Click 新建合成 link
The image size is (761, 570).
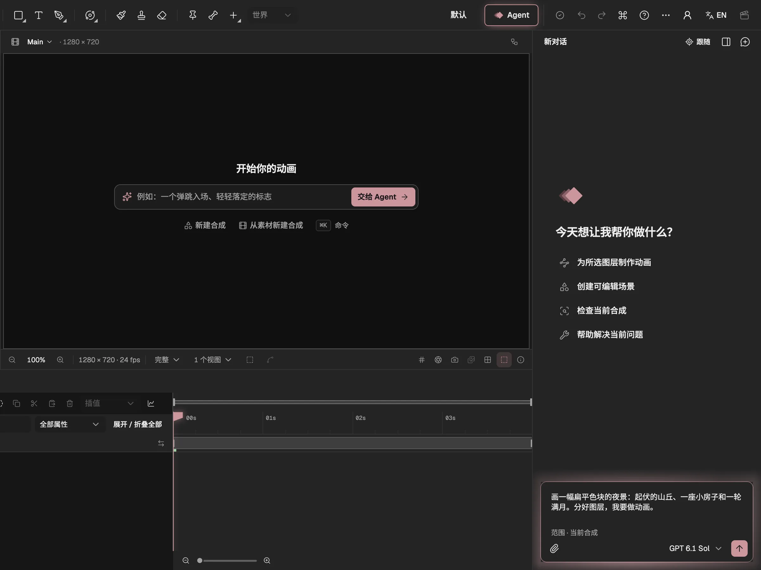click(205, 225)
